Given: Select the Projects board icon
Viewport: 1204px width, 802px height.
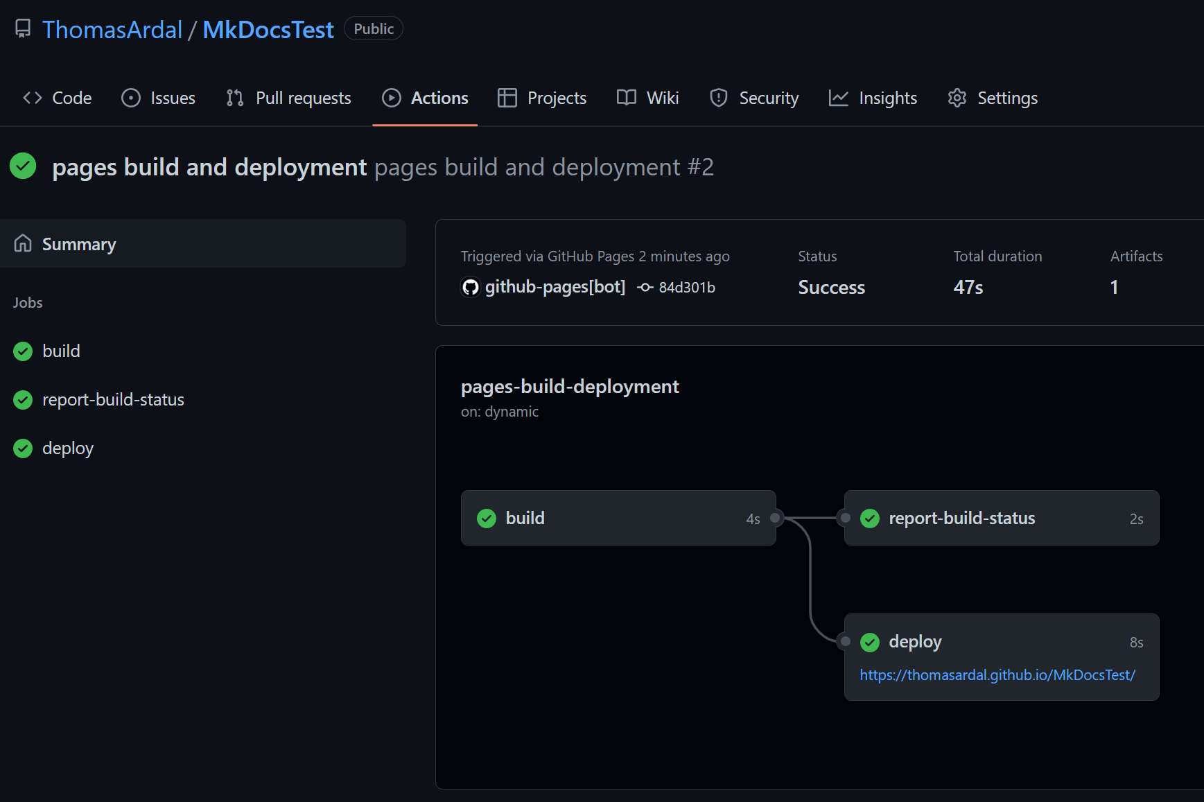Looking at the screenshot, I should pyautogui.click(x=508, y=98).
